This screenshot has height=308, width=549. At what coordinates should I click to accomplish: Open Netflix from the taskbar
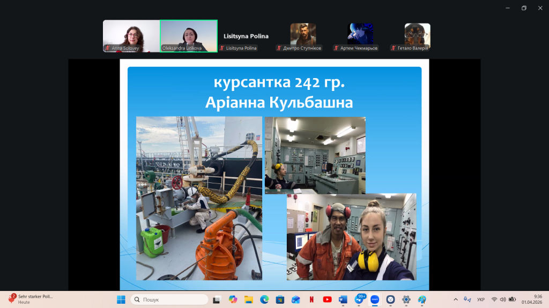(x=311, y=299)
